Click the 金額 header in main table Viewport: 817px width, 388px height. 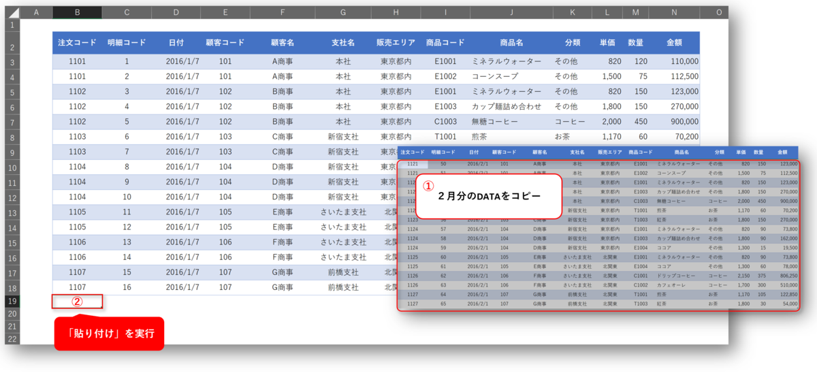pos(673,43)
